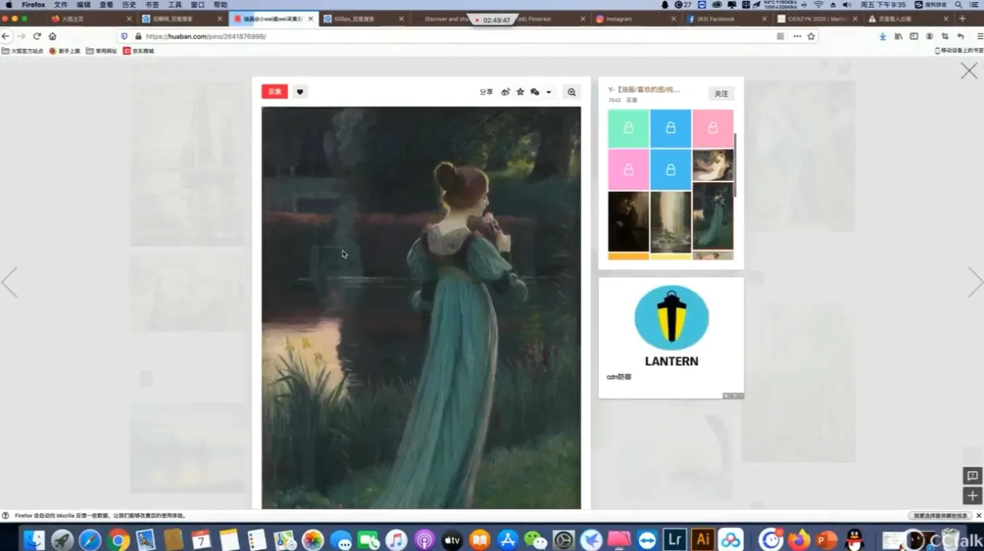Go to the next pin arrow
Viewport: 984px width, 551px height.
click(975, 282)
